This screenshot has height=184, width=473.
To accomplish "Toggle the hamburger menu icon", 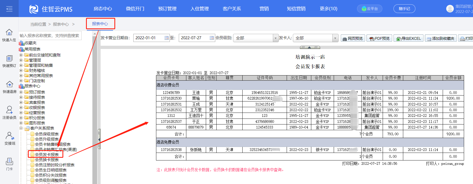I will click(9, 9).
